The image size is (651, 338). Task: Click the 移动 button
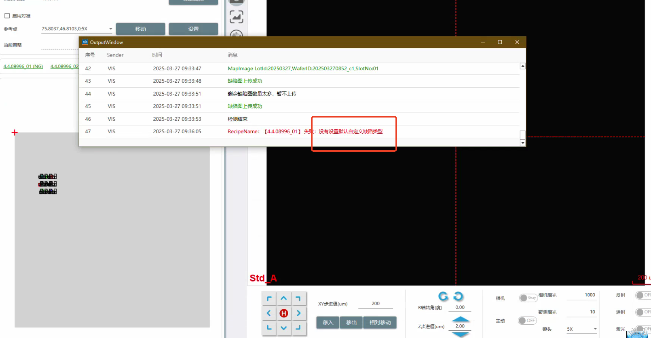tap(140, 29)
